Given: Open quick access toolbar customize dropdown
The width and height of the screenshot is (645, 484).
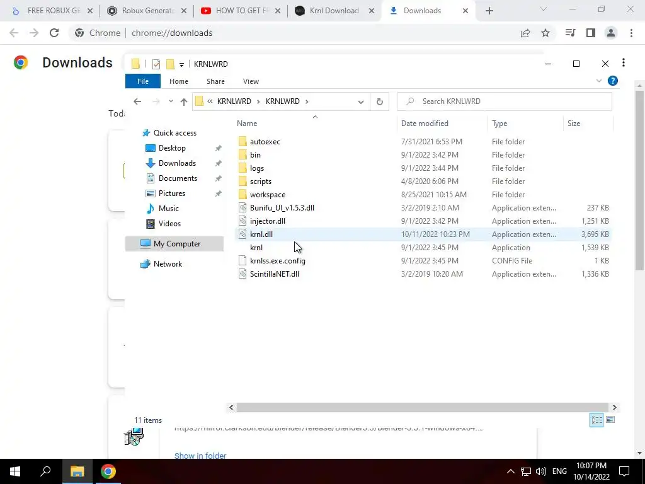Looking at the screenshot, I should tap(181, 64).
